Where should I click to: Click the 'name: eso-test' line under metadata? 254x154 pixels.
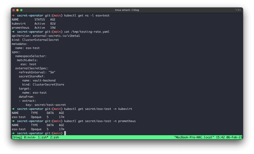tap(27, 48)
